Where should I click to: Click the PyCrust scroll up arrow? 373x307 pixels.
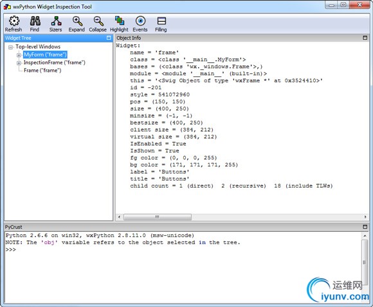pos(365,236)
